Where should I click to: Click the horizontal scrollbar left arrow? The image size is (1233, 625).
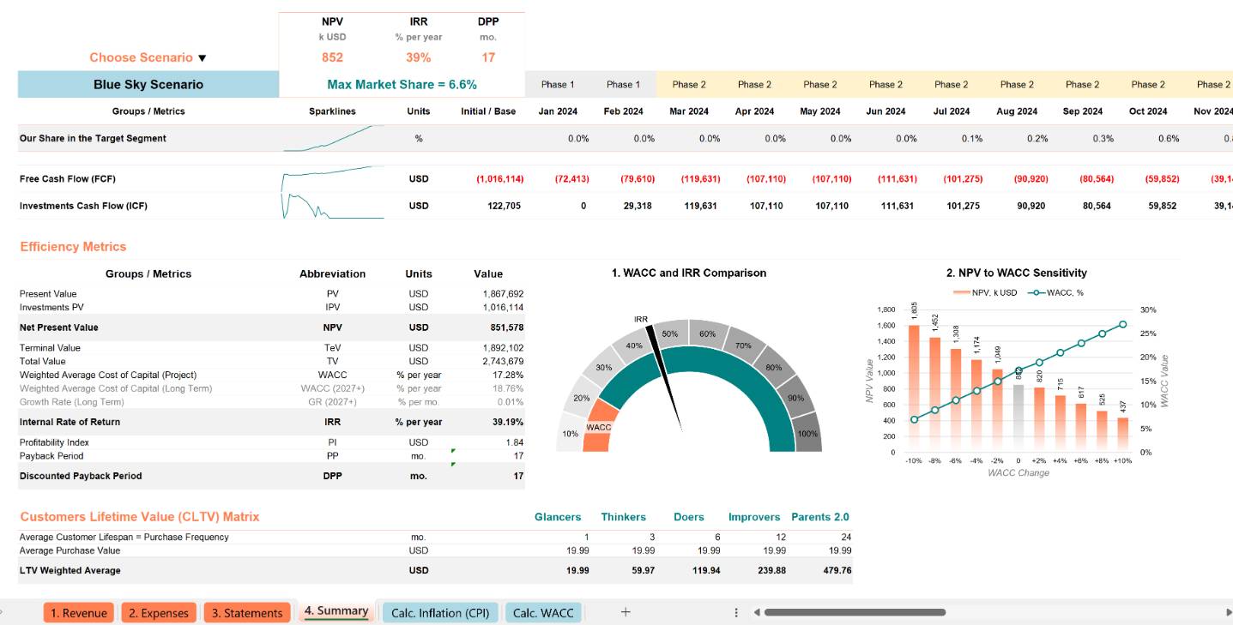point(756,612)
